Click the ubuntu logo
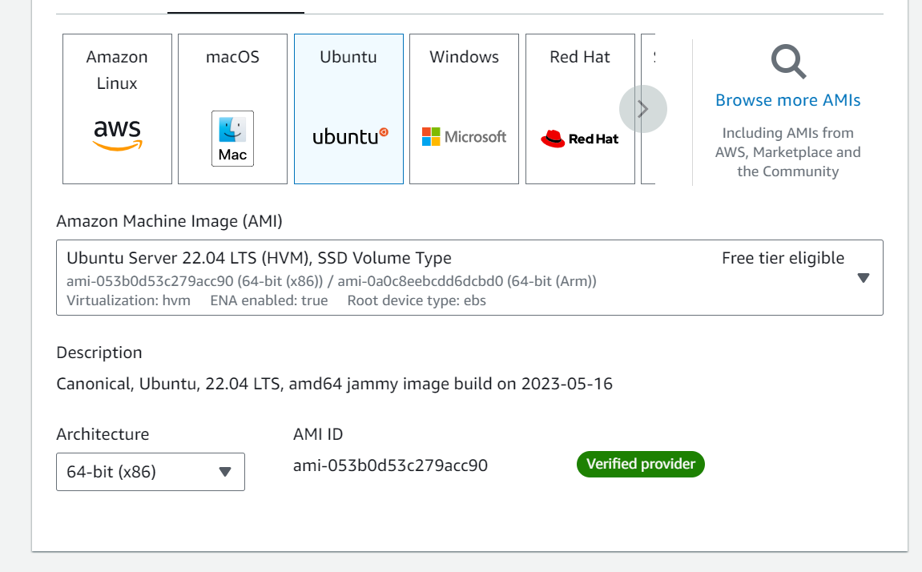 tap(350, 136)
